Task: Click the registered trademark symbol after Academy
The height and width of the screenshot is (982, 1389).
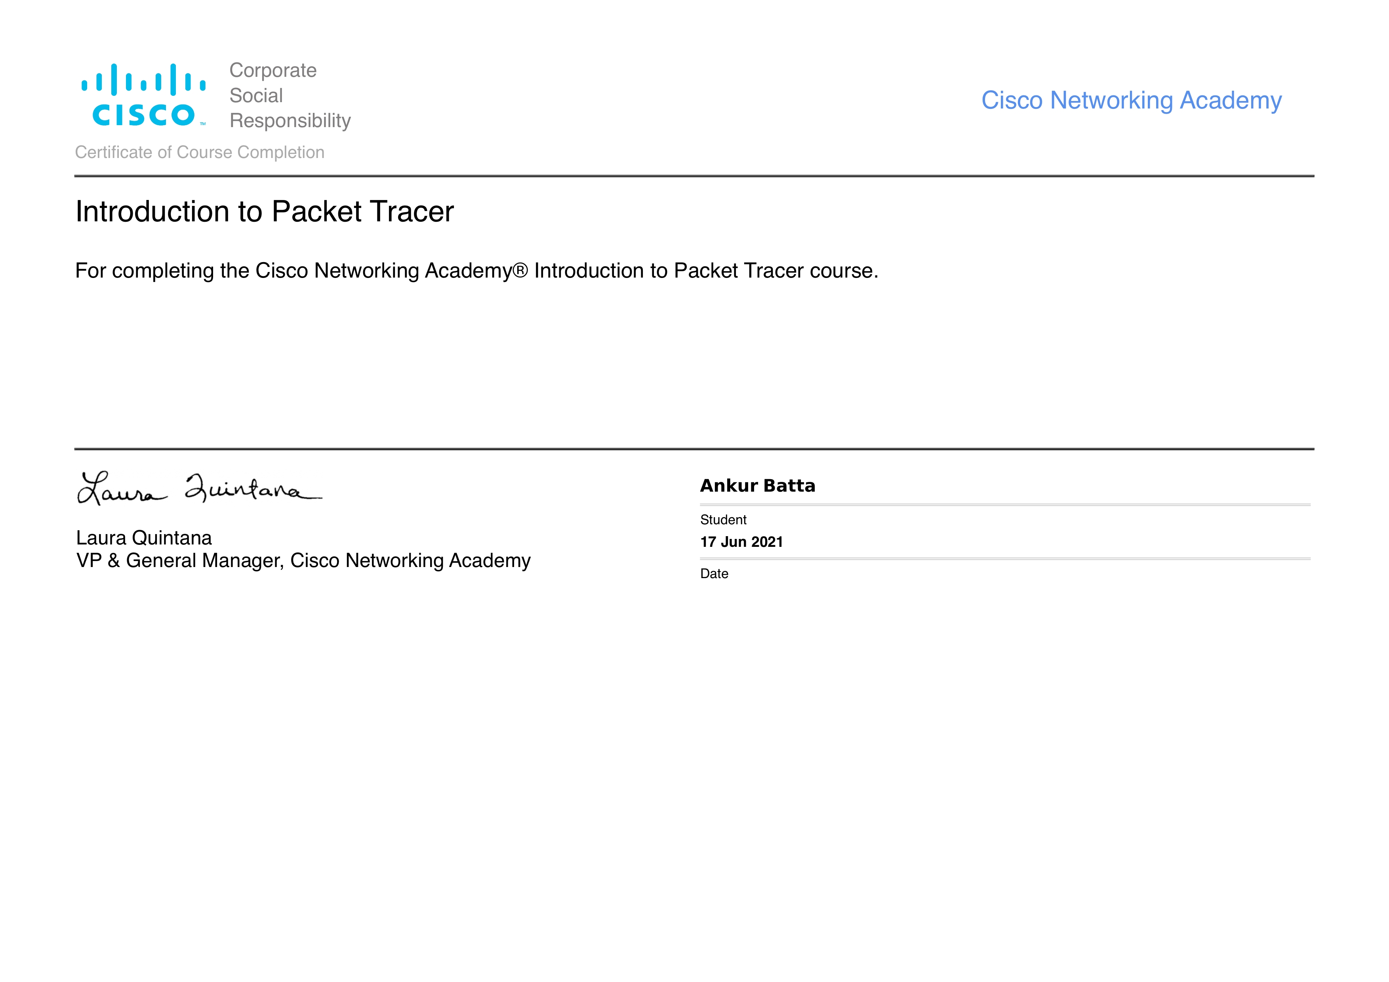Action: 520,271
